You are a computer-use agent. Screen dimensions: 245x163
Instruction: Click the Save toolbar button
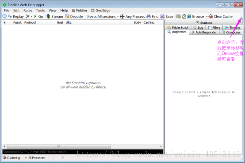(x=167, y=16)
